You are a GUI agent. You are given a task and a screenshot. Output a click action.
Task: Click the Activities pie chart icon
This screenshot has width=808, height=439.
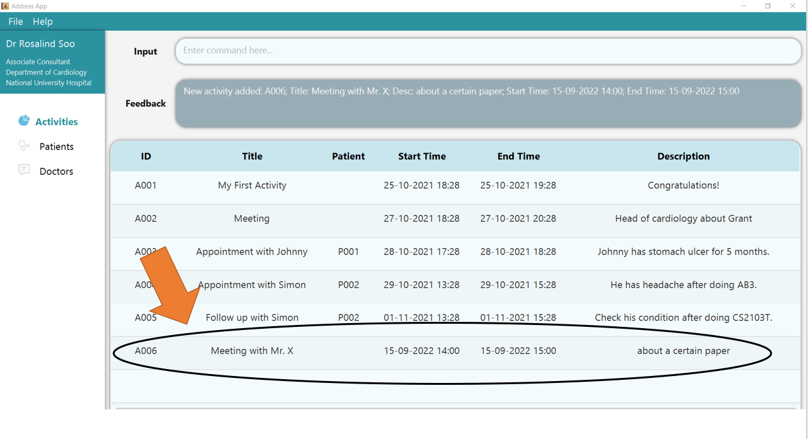(x=24, y=120)
